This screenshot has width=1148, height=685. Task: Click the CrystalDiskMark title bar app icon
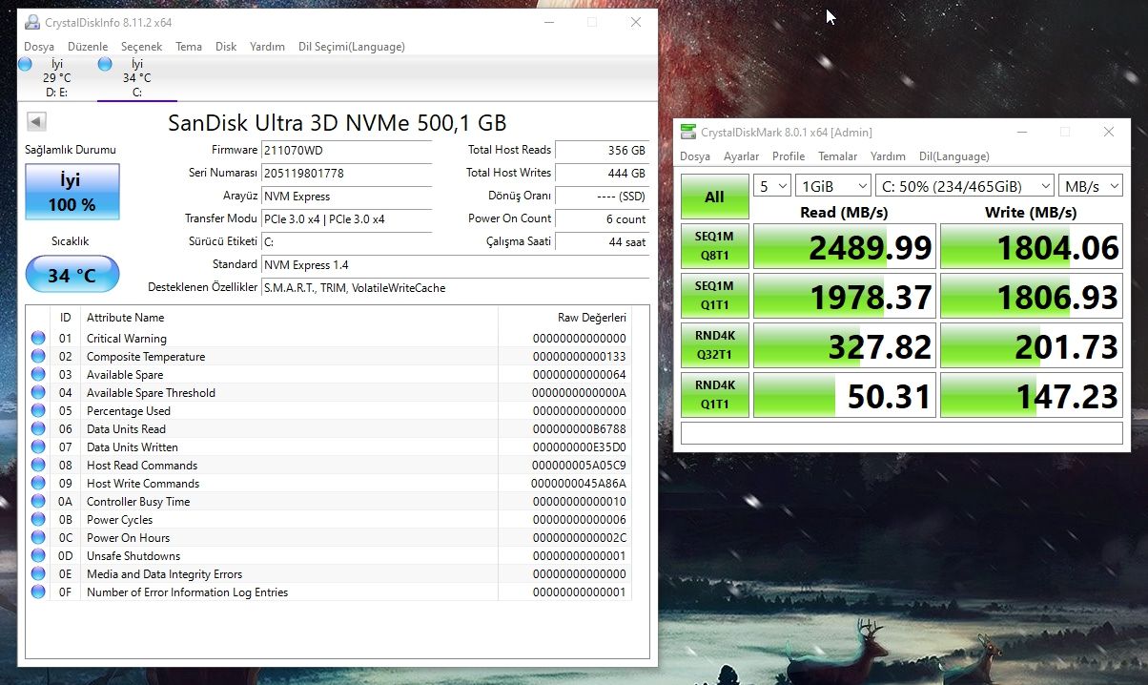(687, 132)
